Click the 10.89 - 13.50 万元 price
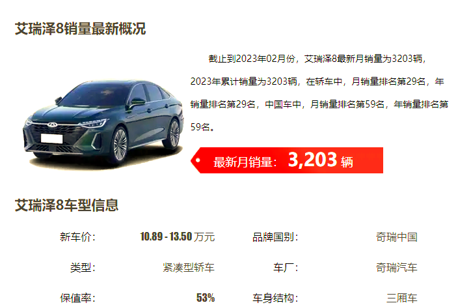The width and height of the screenshot is (458, 305). coord(178,237)
